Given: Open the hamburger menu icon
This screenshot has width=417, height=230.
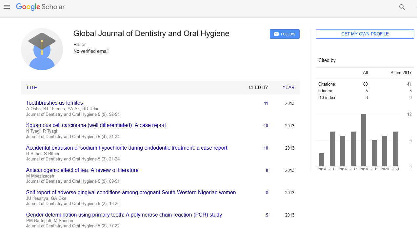Looking at the screenshot, I should 7,7.
